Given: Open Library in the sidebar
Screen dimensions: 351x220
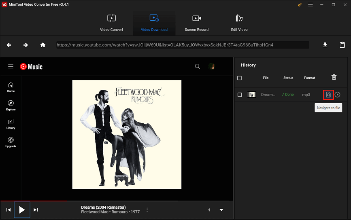Looking at the screenshot, I should [x=11, y=124].
